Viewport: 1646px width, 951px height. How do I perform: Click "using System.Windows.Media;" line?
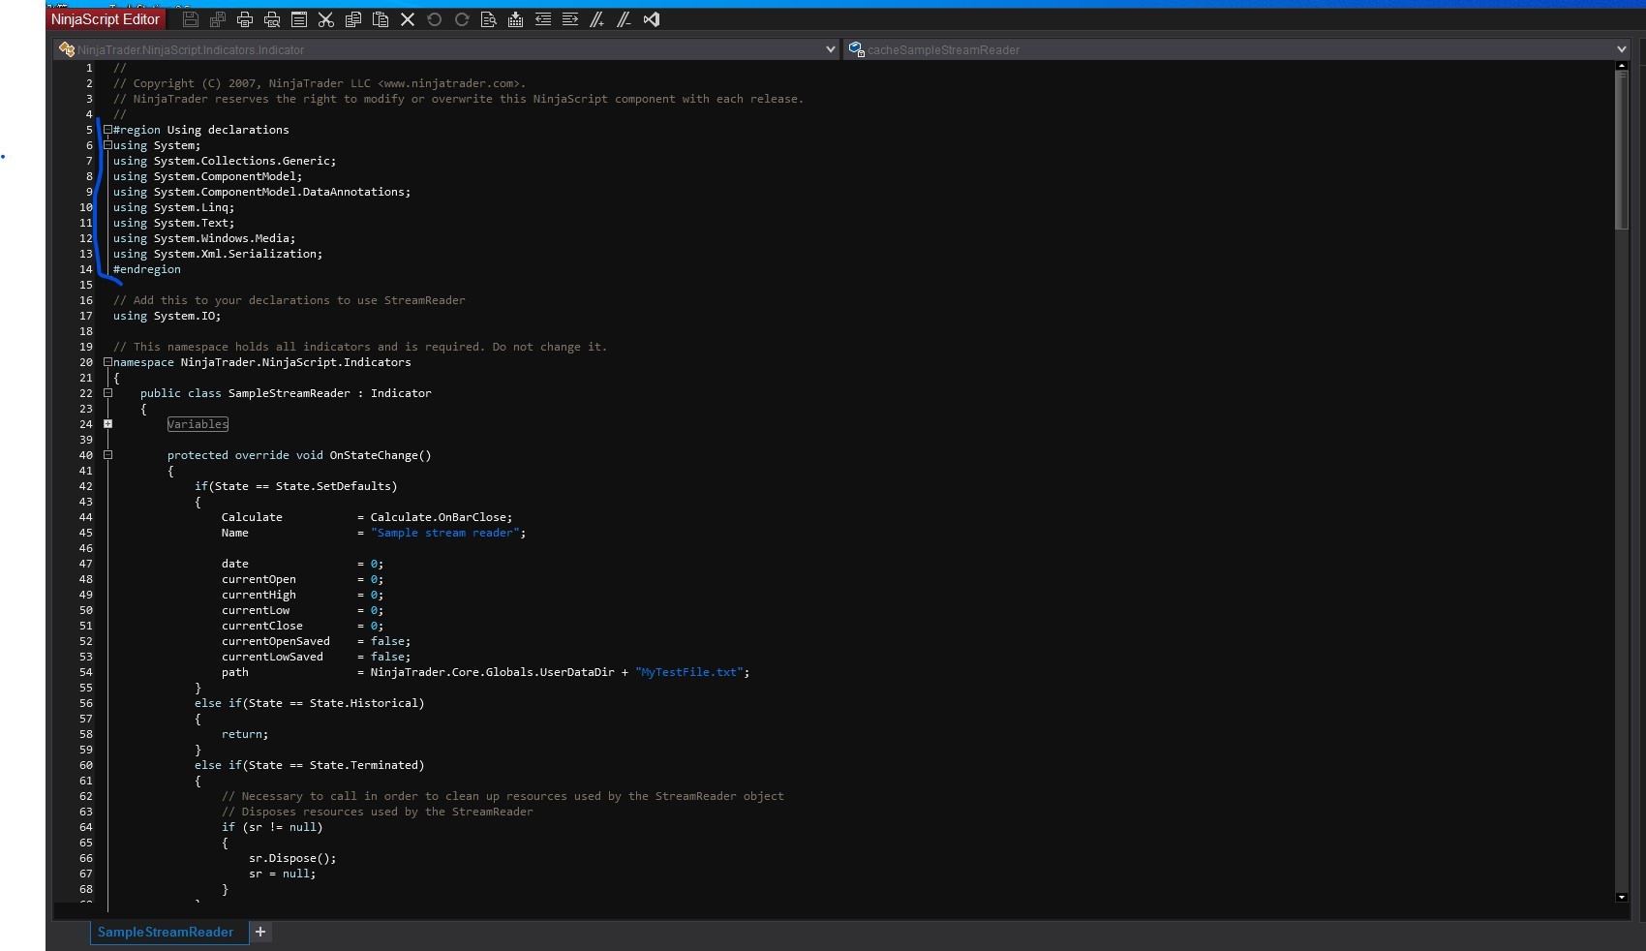[x=204, y=238]
